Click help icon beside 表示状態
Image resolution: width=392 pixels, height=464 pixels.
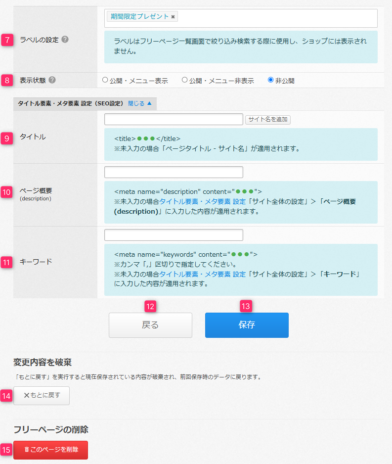pyautogui.click(x=52, y=80)
